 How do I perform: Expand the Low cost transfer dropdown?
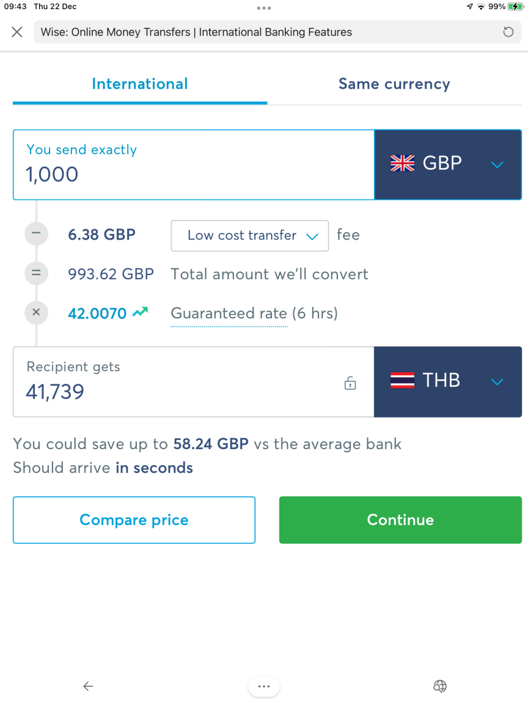tap(249, 235)
